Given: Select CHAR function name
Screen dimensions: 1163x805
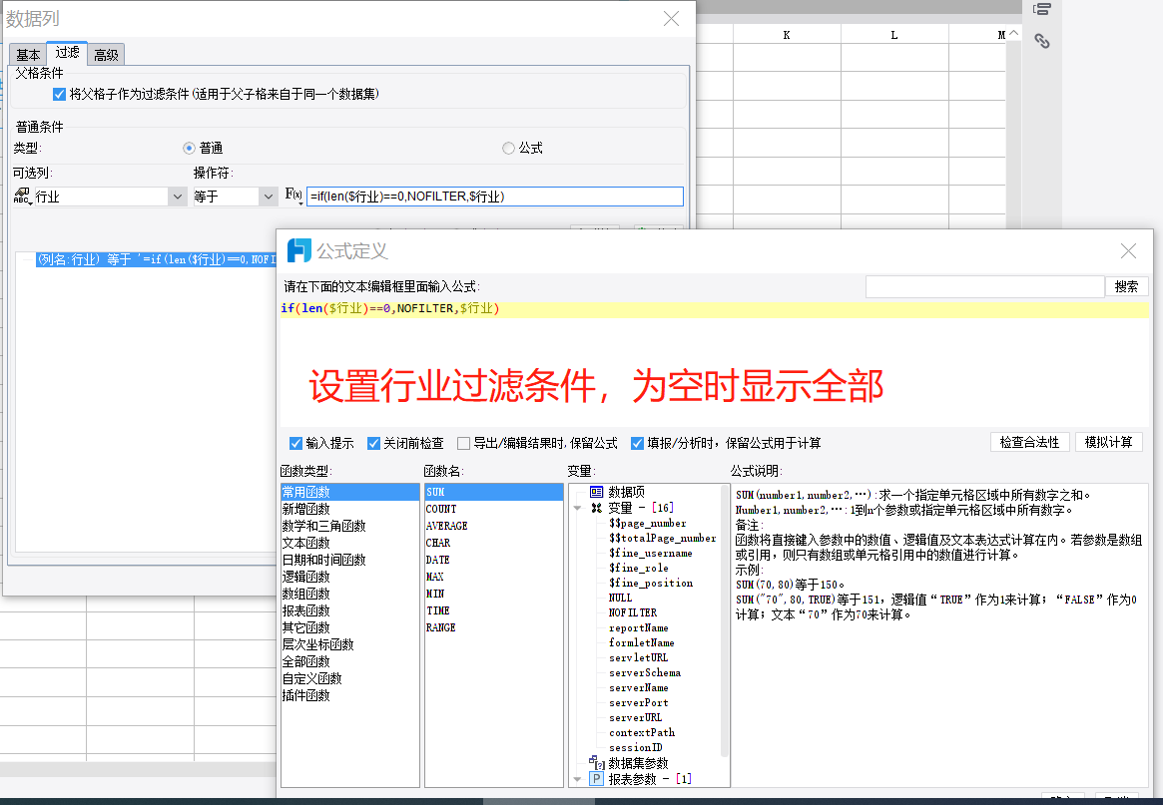Looking at the screenshot, I should (x=494, y=544).
